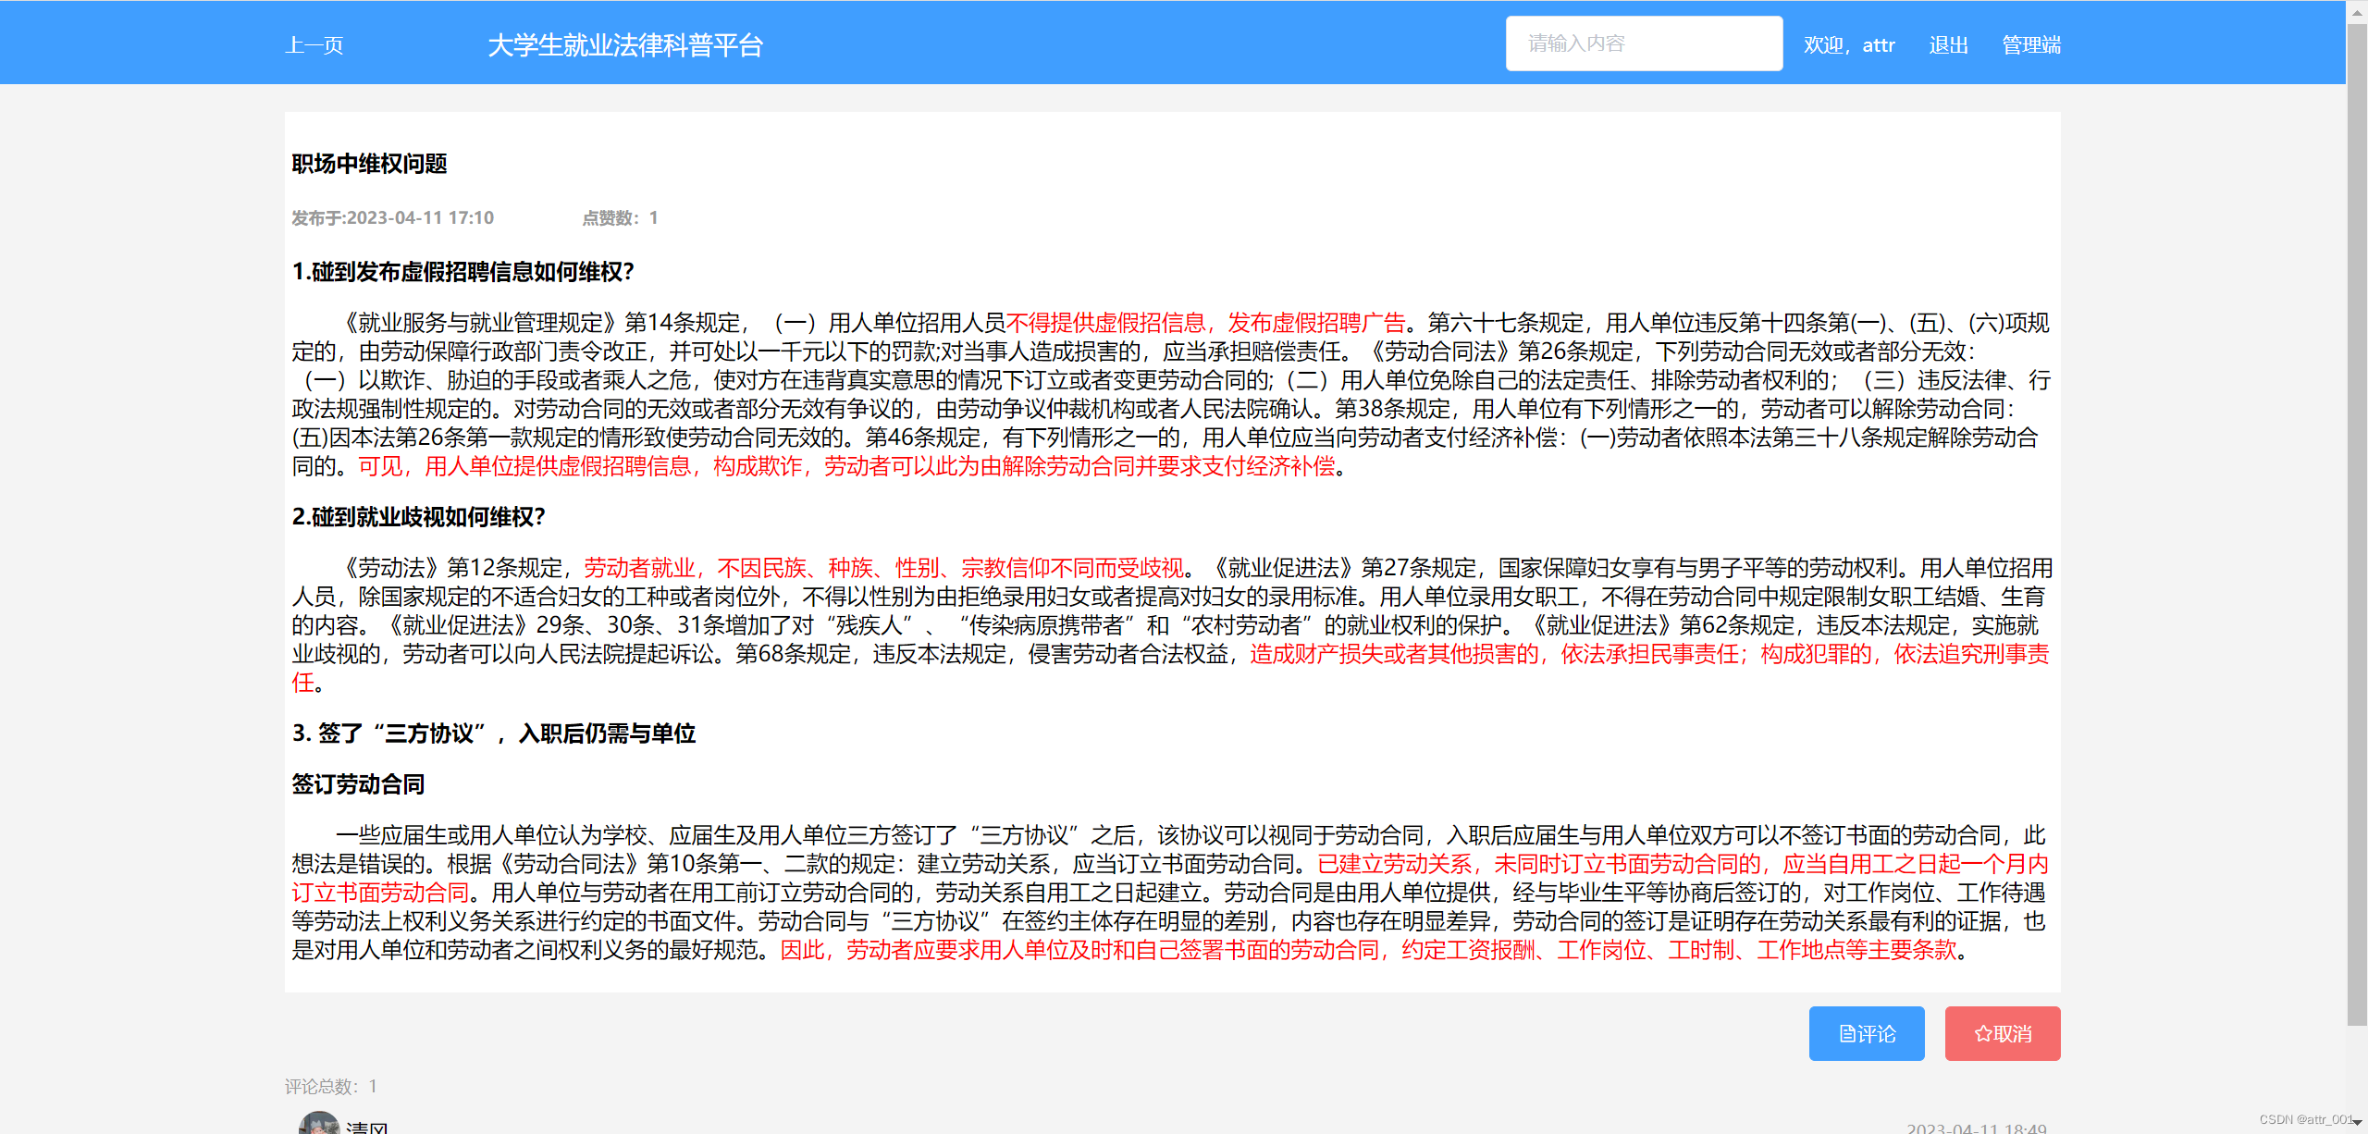
Task: Go back via 上一页 link
Action: [x=314, y=45]
